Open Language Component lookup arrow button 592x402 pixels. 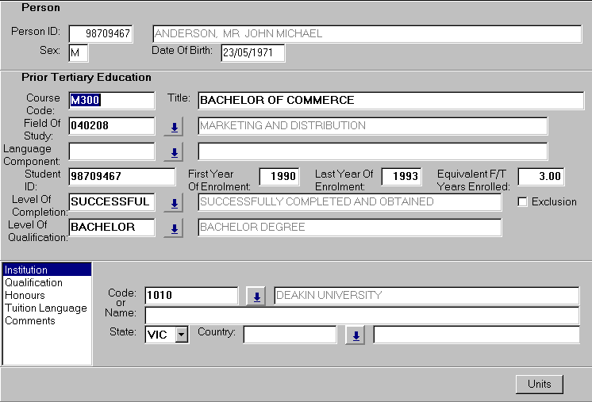pos(173,152)
